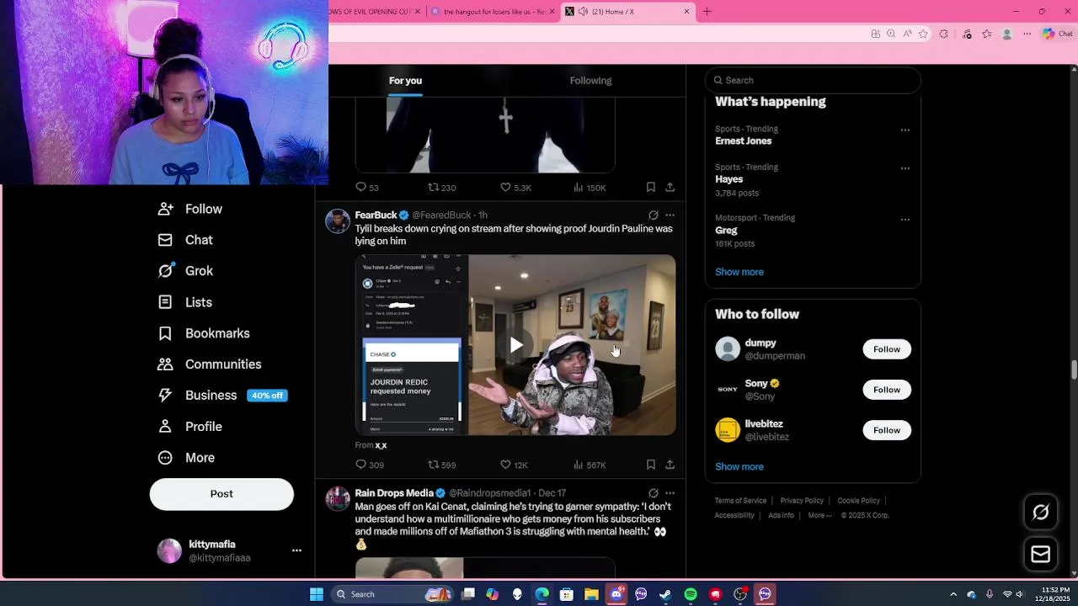Open options for Hayes trend

[x=905, y=168]
